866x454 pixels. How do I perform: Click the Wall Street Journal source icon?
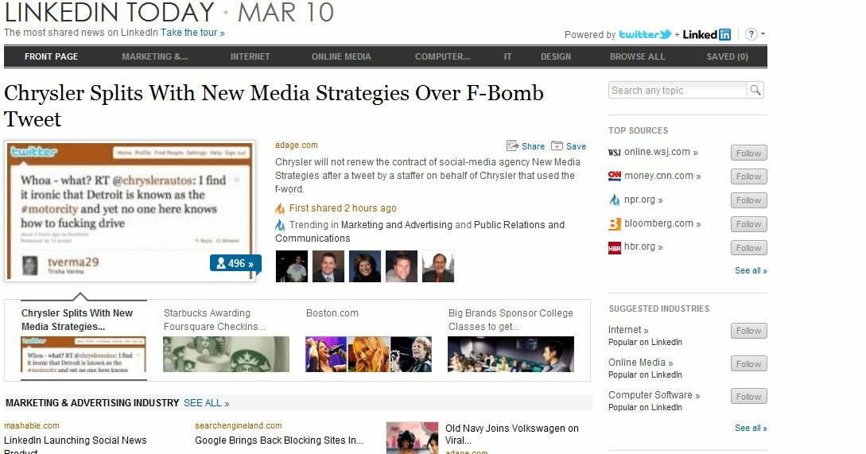pyautogui.click(x=615, y=153)
